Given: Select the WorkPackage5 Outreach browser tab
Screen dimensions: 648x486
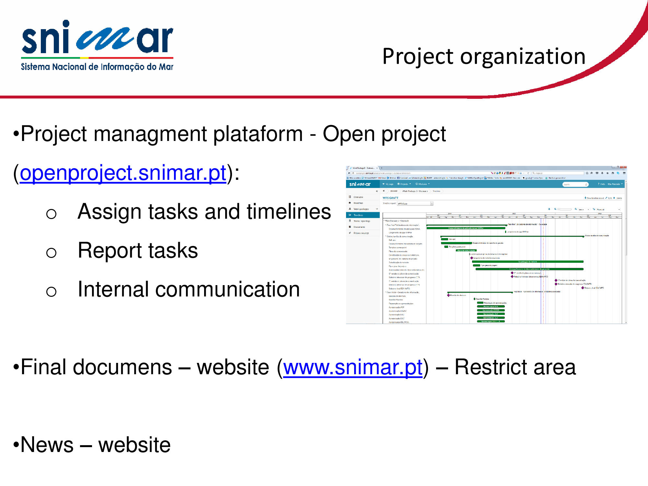Looking at the screenshot, I should [x=364, y=168].
